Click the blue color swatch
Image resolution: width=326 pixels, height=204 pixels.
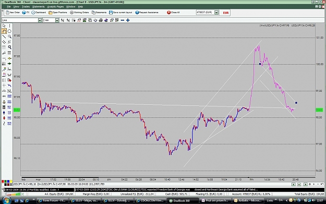pos(8,182)
